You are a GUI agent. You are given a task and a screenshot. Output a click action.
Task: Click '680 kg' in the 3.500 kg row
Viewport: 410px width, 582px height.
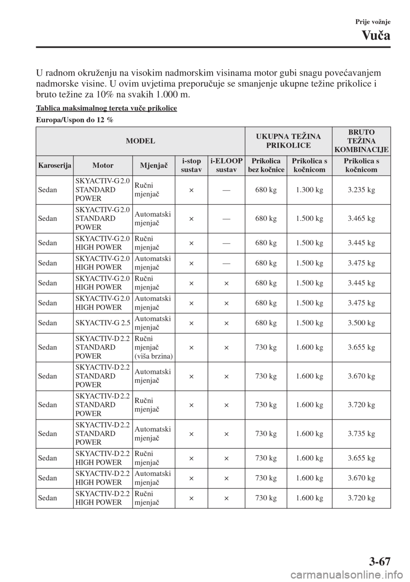266,323
